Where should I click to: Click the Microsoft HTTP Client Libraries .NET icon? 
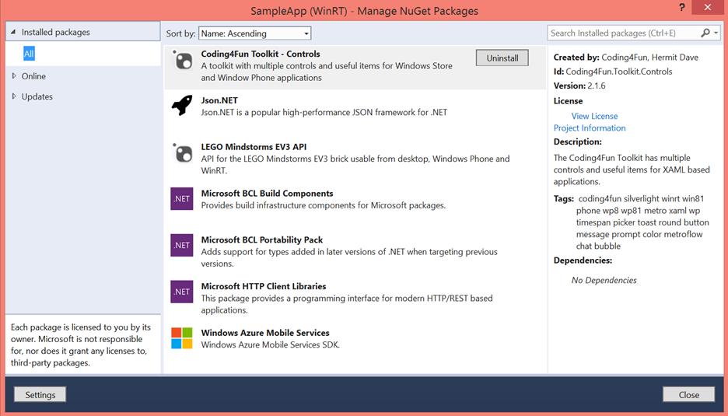(182, 292)
